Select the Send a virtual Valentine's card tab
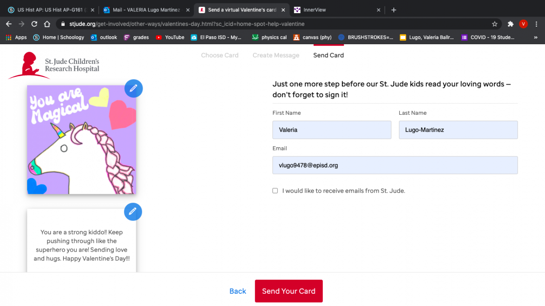Viewport: 545px width, 306px height. [x=242, y=10]
